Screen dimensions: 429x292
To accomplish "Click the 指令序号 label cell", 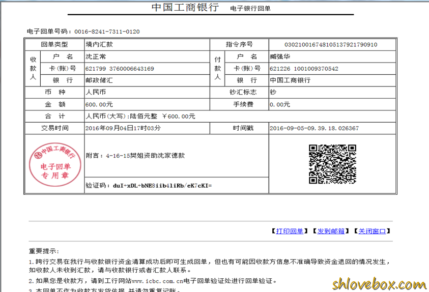I will click(239, 44).
